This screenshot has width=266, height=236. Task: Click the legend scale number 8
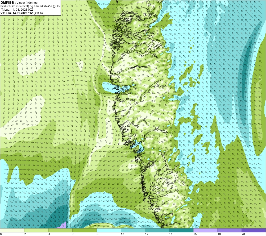(97, 234)
